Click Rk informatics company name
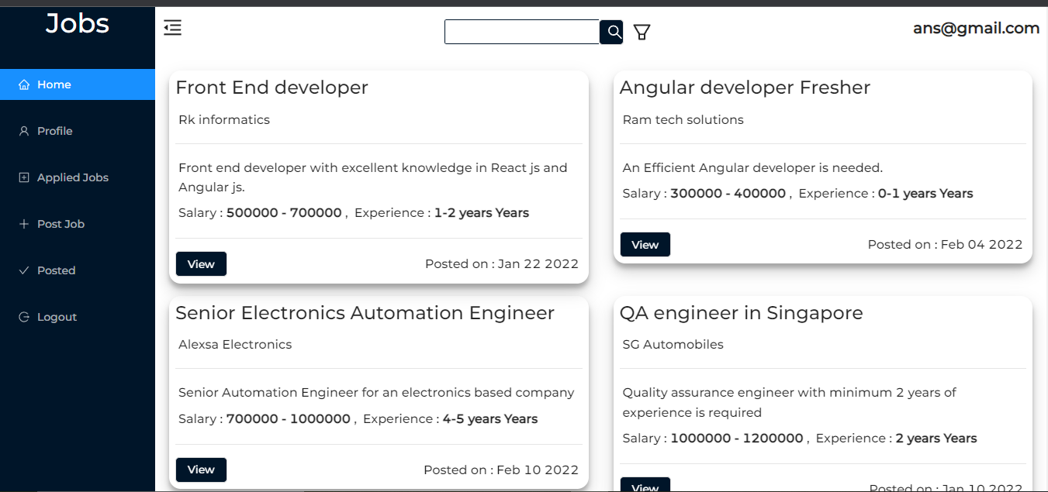This screenshot has width=1048, height=492. [x=224, y=119]
